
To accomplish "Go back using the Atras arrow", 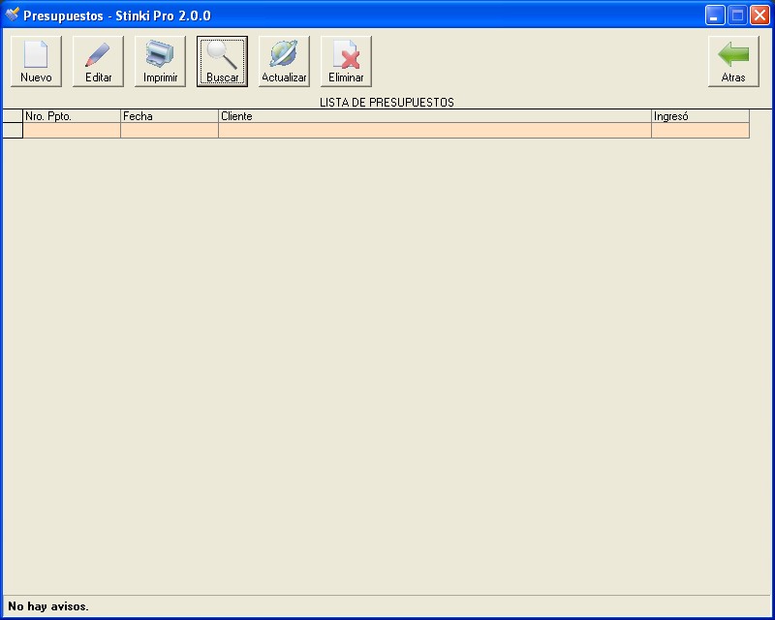I will tap(733, 61).
